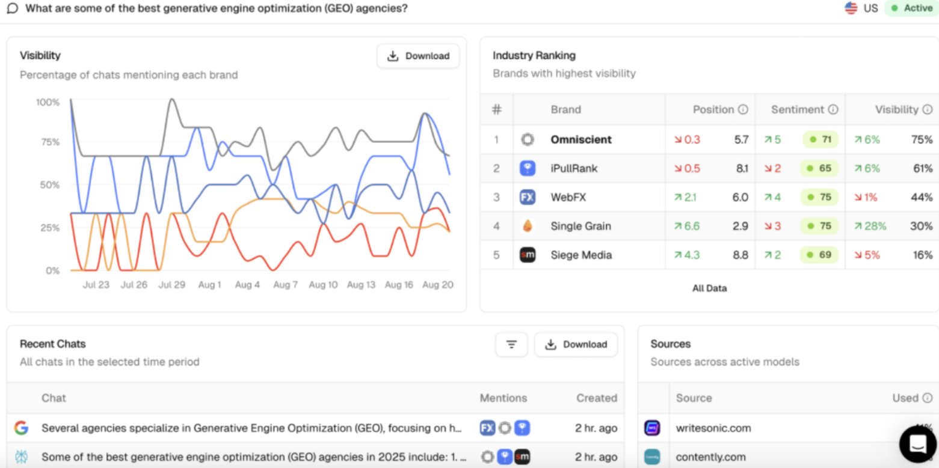Open the chat starting 'Several agencies specialize'
Viewport: 939px width, 468px height.
coord(251,428)
